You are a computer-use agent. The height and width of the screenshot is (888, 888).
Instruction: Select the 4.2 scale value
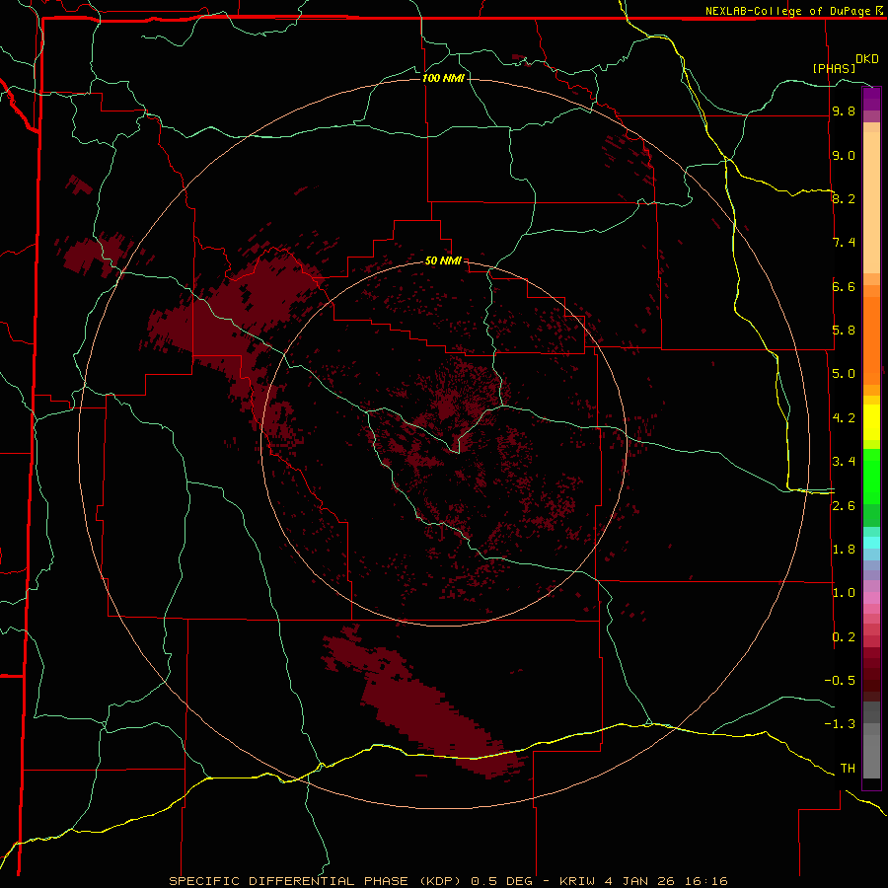click(x=844, y=418)
